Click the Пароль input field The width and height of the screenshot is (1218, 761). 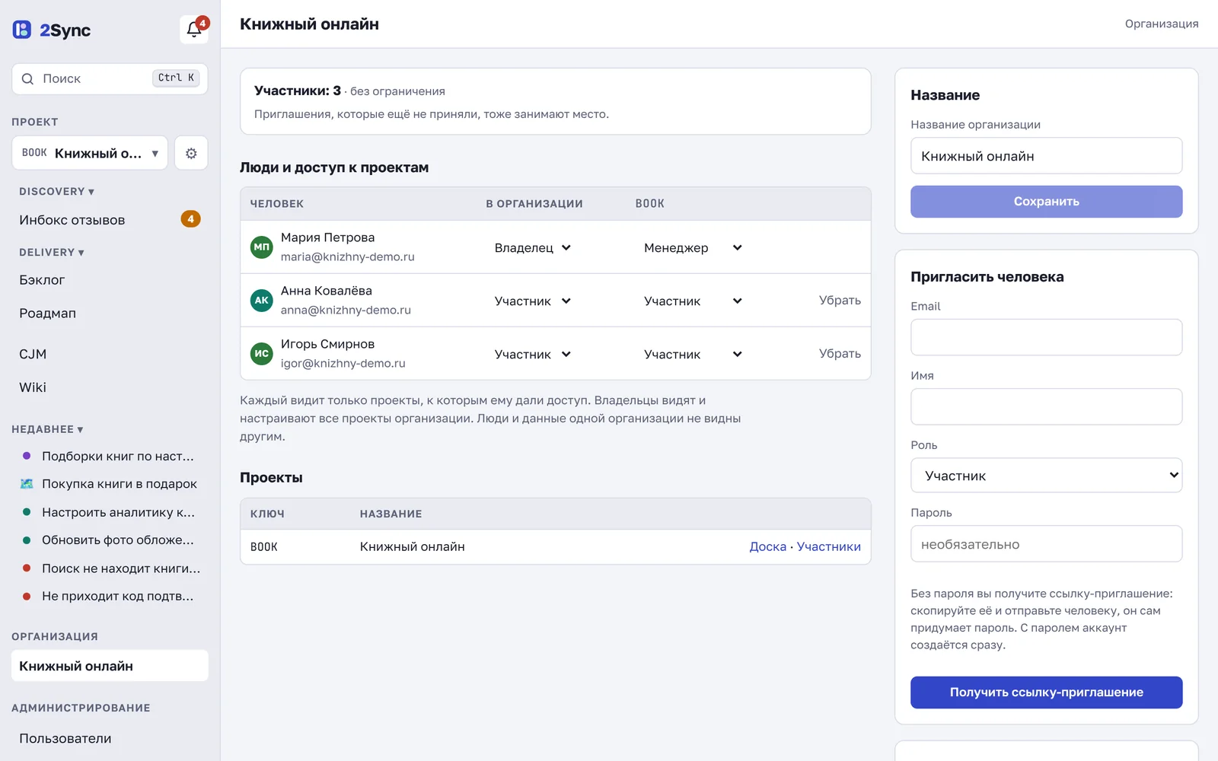1046,544
